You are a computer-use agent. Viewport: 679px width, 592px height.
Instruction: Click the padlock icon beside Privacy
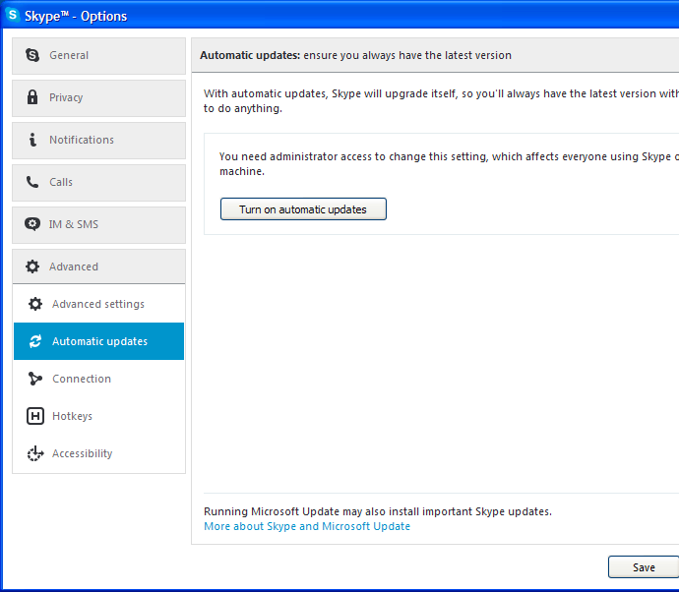[32, 97]
